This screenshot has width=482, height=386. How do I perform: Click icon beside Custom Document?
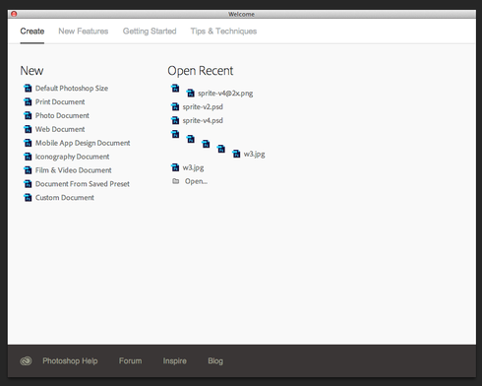point(28,198)
